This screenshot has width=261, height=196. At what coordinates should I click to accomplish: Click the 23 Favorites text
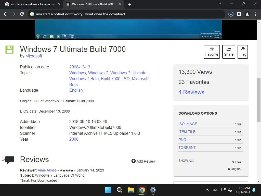pos(194,82)
